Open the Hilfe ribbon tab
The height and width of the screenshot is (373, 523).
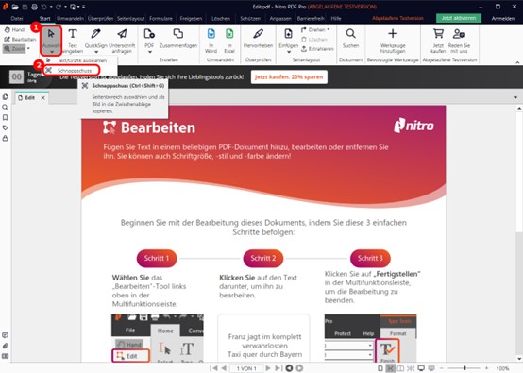tap(336, 18)
